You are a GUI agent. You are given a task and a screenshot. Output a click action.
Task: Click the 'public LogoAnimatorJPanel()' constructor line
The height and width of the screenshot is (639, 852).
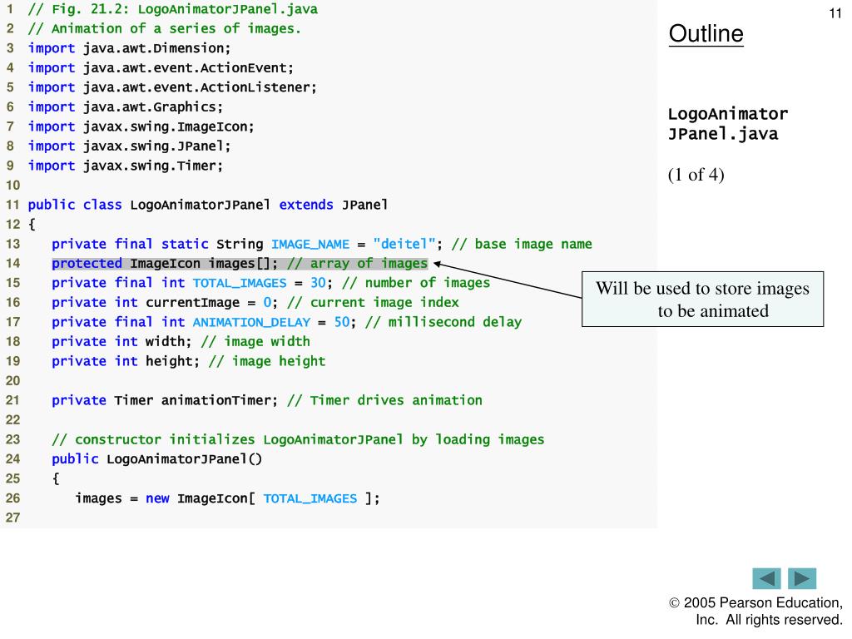pyautogui.click(x=157, y=459)
